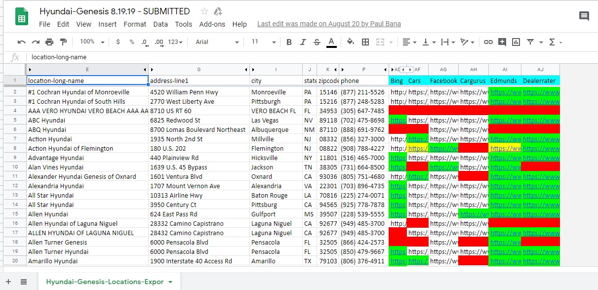Open merge cells options arrow
Image resolution: width=598 pixels, height=290 pixels.
pyautogui.click(x=391, y=42)
